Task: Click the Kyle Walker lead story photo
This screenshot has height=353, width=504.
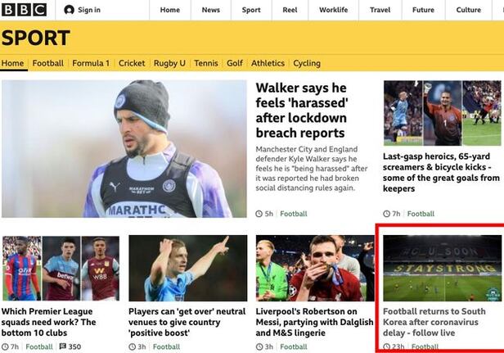Action: click(124, 149)
